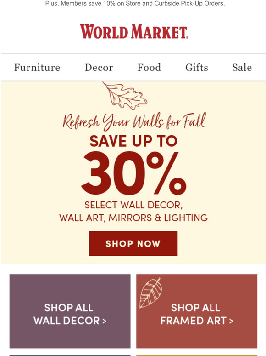Screen dimensions: 266x356
Task: Select the Shop All Wall Decor tile
Action: [x=70, y=311]
